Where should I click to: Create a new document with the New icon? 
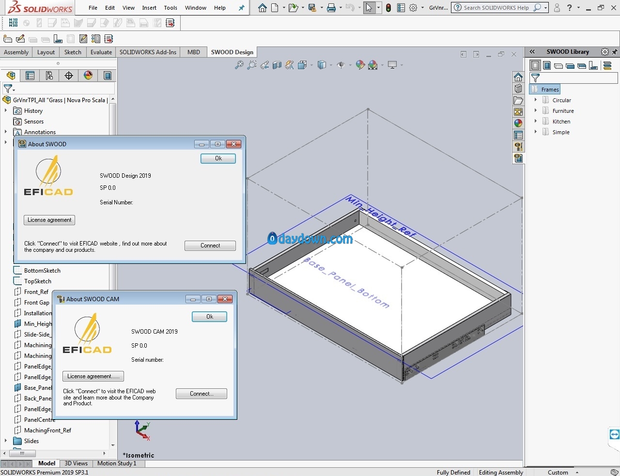point(275,8)
